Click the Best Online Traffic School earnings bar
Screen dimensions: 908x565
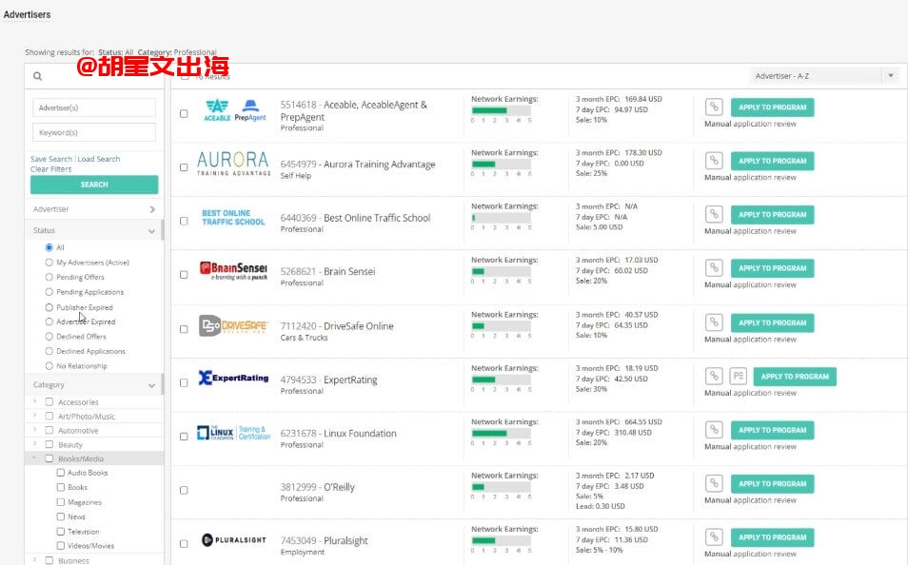[x=501, y=218]
